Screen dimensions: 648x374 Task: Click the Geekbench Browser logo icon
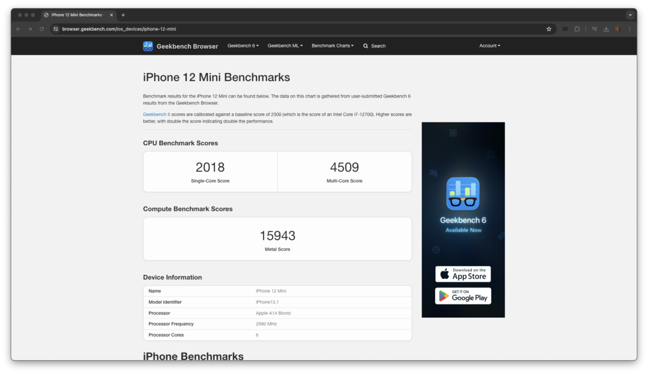point(148,46)
